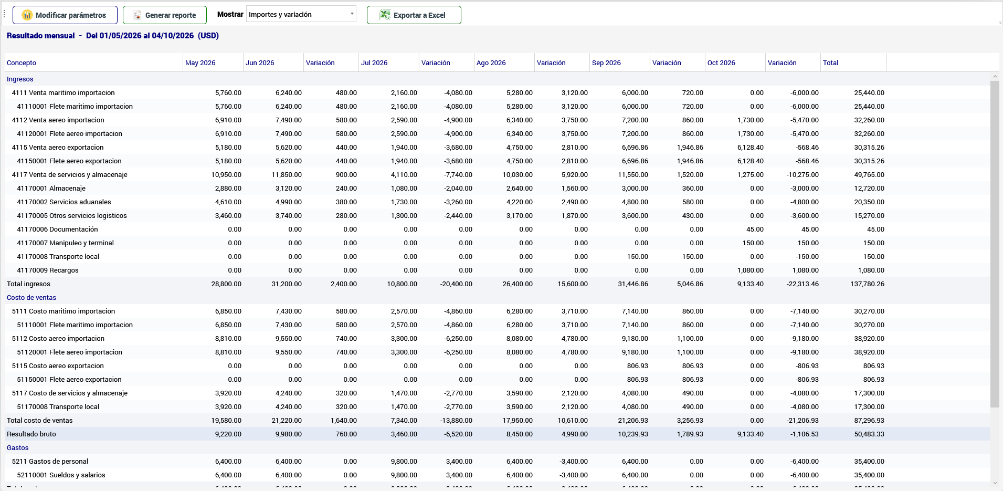The image size is (1003, 491).
Task: Select the Costo de ventas section header
Action: click(31, 298)
